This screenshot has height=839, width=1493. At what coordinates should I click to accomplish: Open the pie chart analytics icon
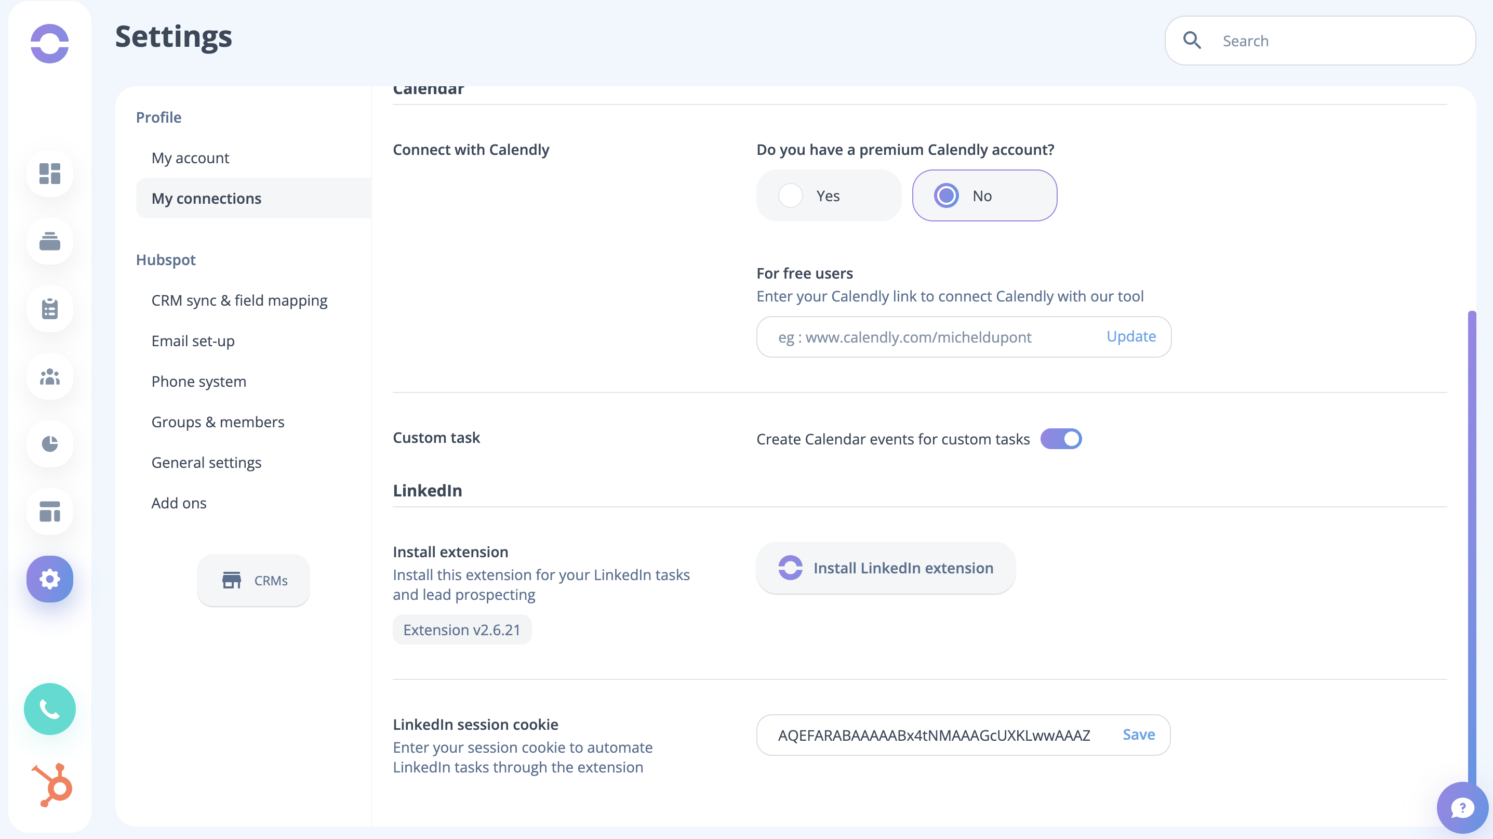(50, 444)
